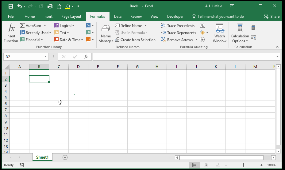Open Logical functions dropdown
Image resolution: width=285 pixels, height=170 pixels.
64,26
